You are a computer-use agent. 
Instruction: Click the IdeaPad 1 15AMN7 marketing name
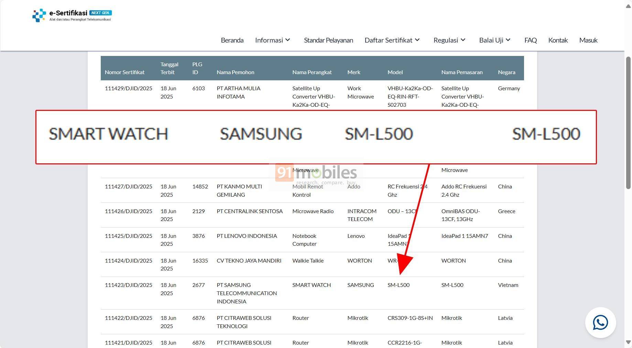(465, 236)
